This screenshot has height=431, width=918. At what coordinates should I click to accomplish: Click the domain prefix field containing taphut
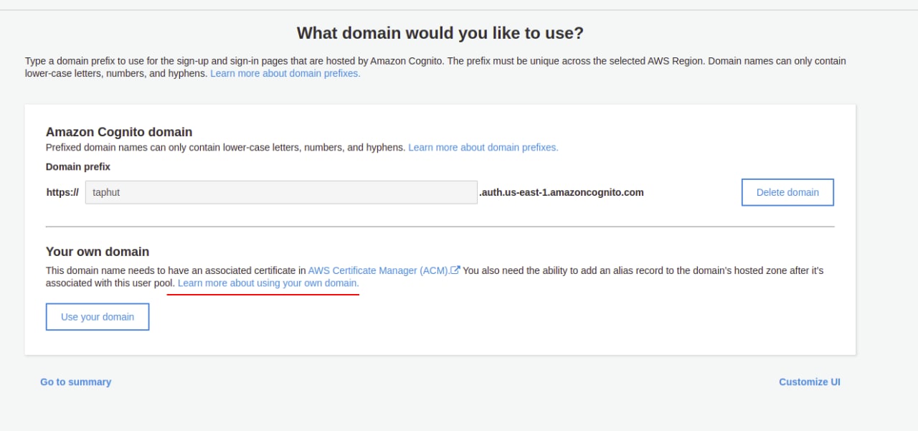coord(281,192)
